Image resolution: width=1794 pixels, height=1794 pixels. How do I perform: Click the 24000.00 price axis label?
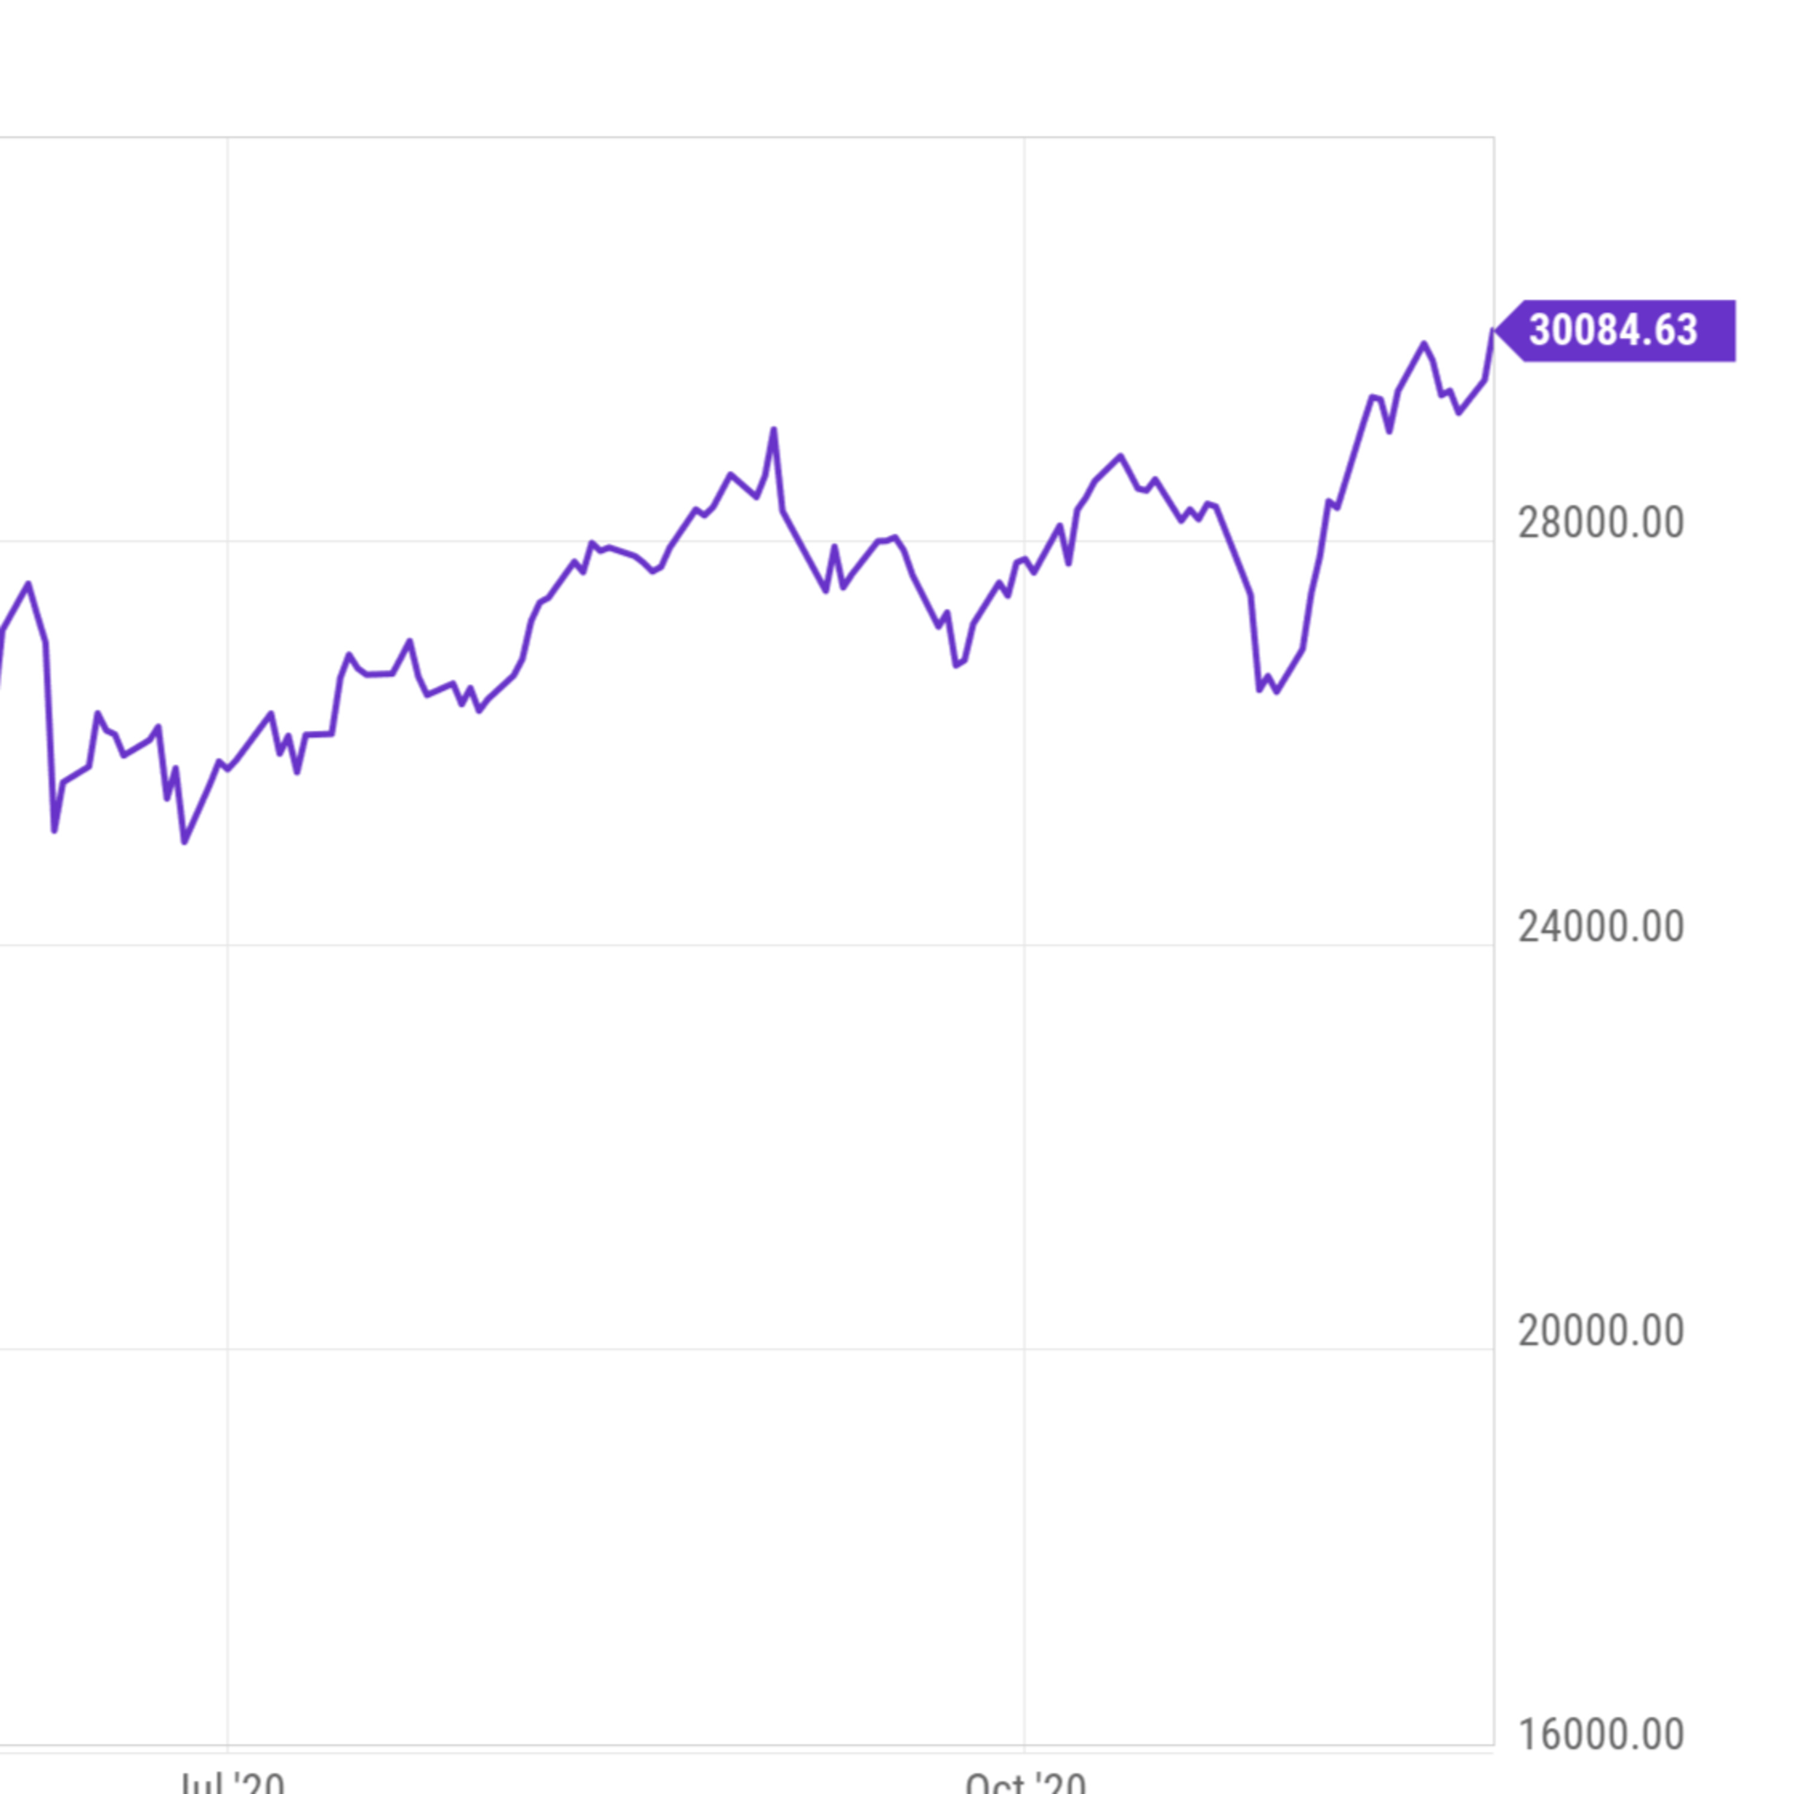(1601, 927)
